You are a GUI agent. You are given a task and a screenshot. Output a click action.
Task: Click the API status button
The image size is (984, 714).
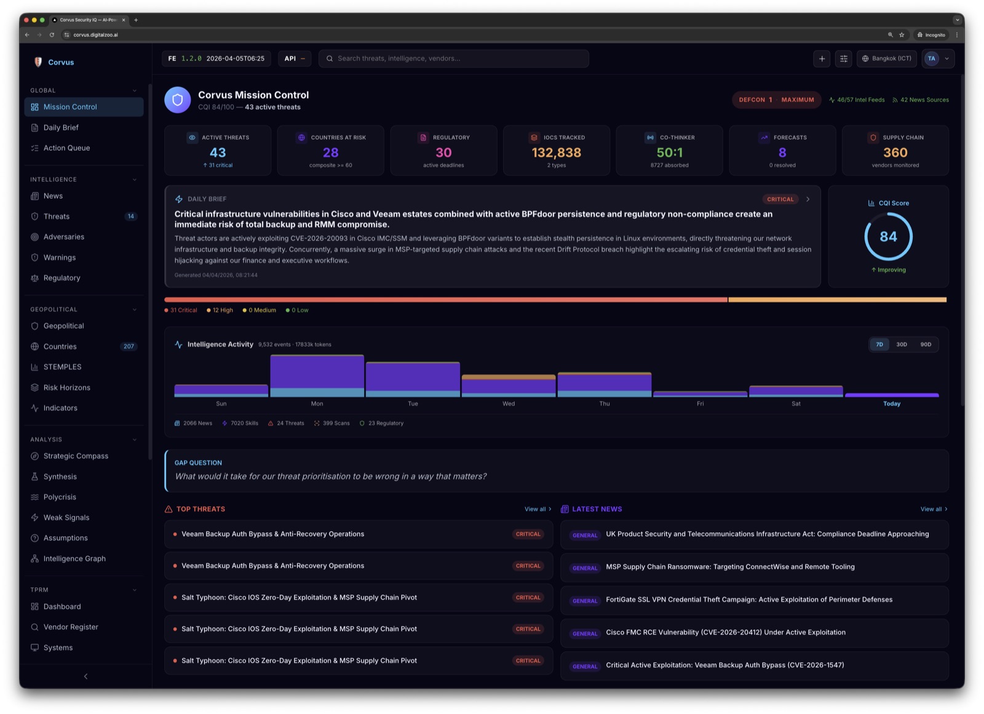295,58
